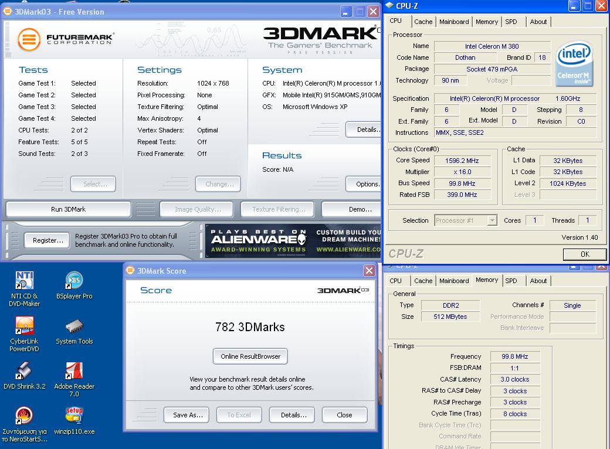Screen dimensions: 610x449
Task: Click the Alienware advertisement banner
Action: pos(294,241)
